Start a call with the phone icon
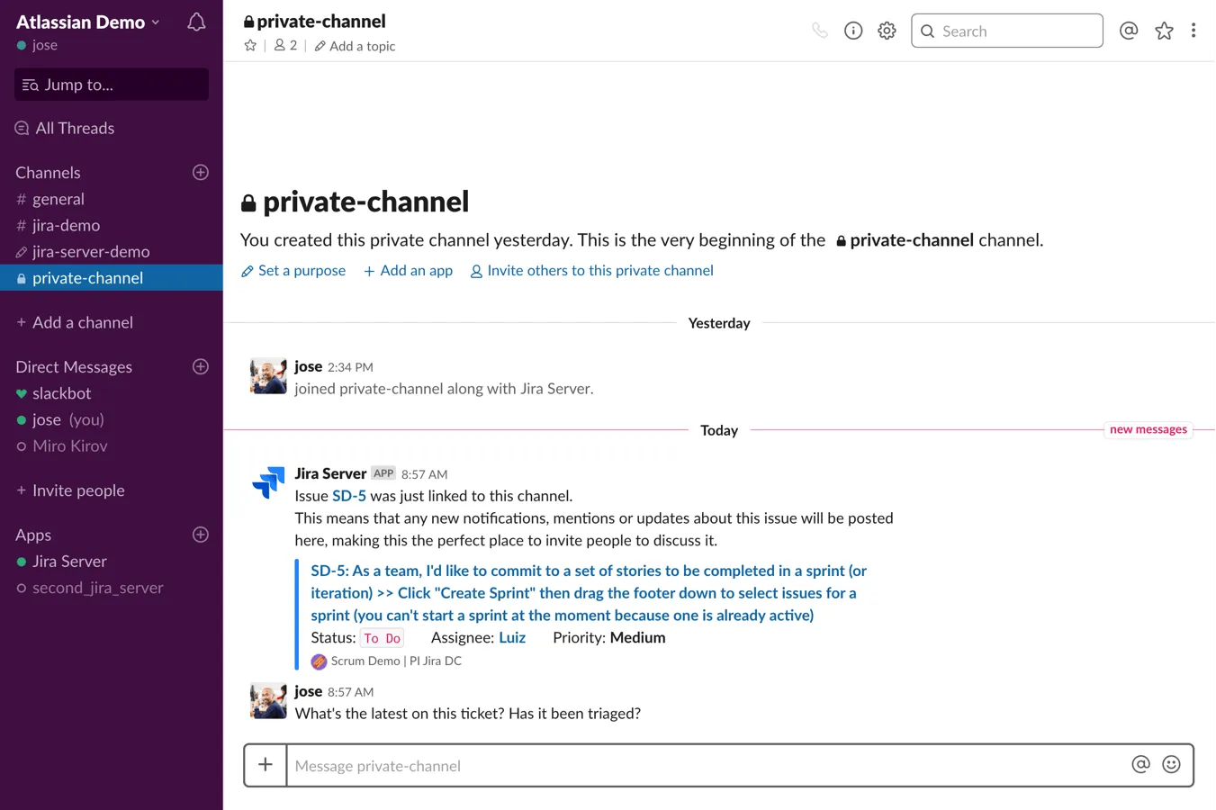 pos(820,31)
